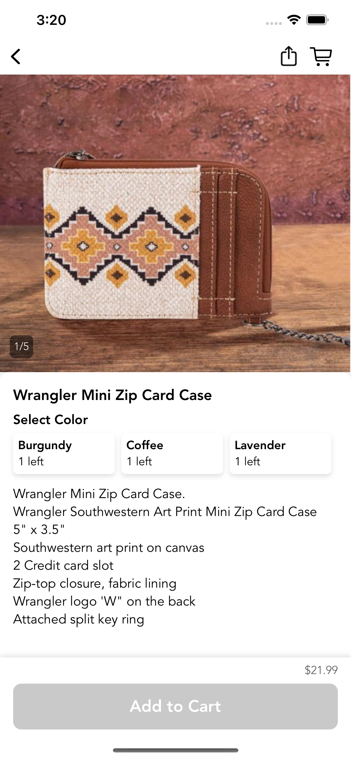
Task: Open the shopping cart icon
Action: pyautogui.click(x=321, y=56)
